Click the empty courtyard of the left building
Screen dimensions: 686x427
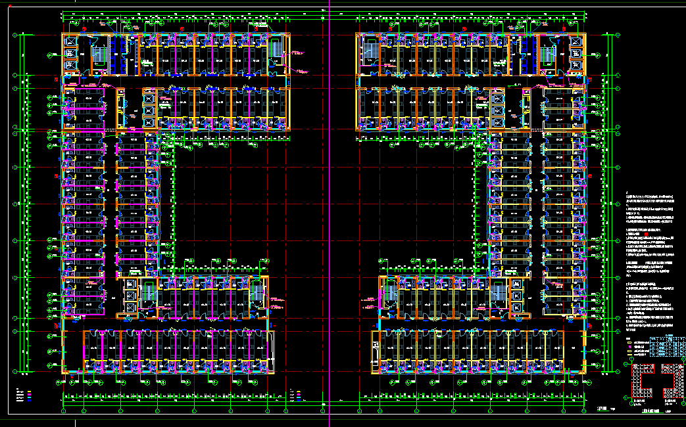[x=217, y=204]
